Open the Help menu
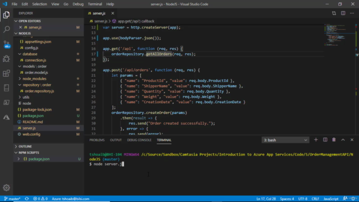 tap(110, 4)
